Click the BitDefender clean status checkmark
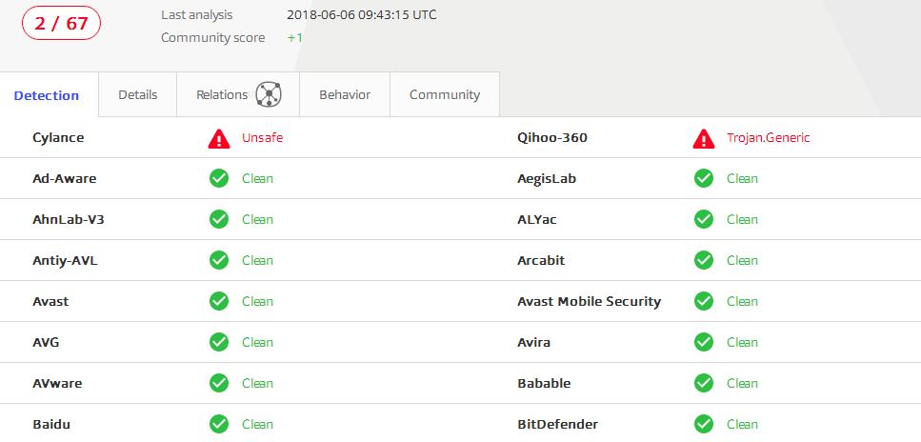This screenshot has height=442, width=921. (x=704, y=424)
